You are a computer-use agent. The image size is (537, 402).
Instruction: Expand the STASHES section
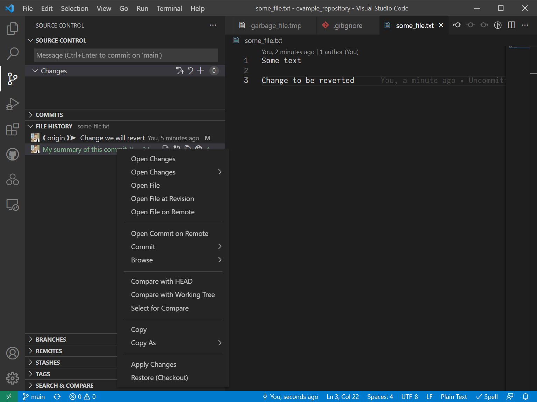[48, 363]
